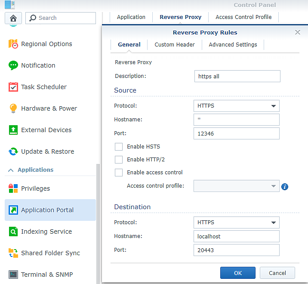Close the Reverse Proxy Rules dialog
308x284 pixels.
pyautogui.click(x=298, y=32)
